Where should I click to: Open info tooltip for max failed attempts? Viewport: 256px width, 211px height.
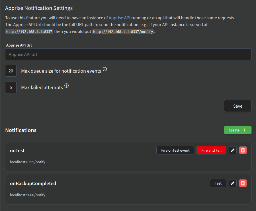click(x=66, y=85)
